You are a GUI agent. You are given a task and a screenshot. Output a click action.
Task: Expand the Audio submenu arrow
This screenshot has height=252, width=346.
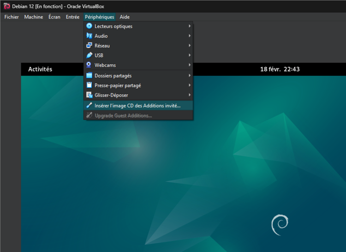pos(190,36)
